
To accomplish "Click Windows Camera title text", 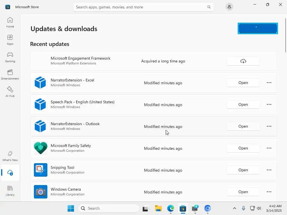I will tap(66, 189).
